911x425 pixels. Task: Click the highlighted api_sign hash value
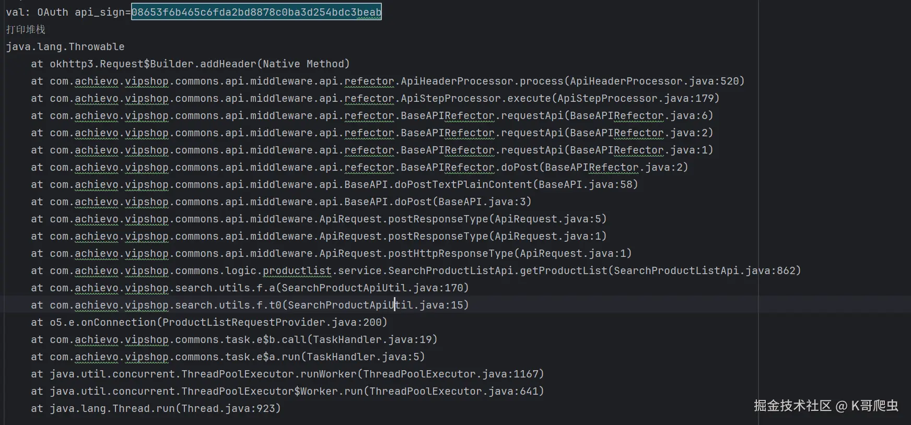click(256, 12)
